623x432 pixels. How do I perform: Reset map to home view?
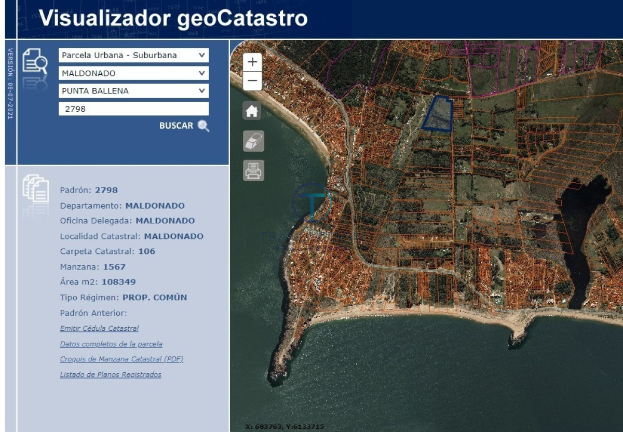252,111
